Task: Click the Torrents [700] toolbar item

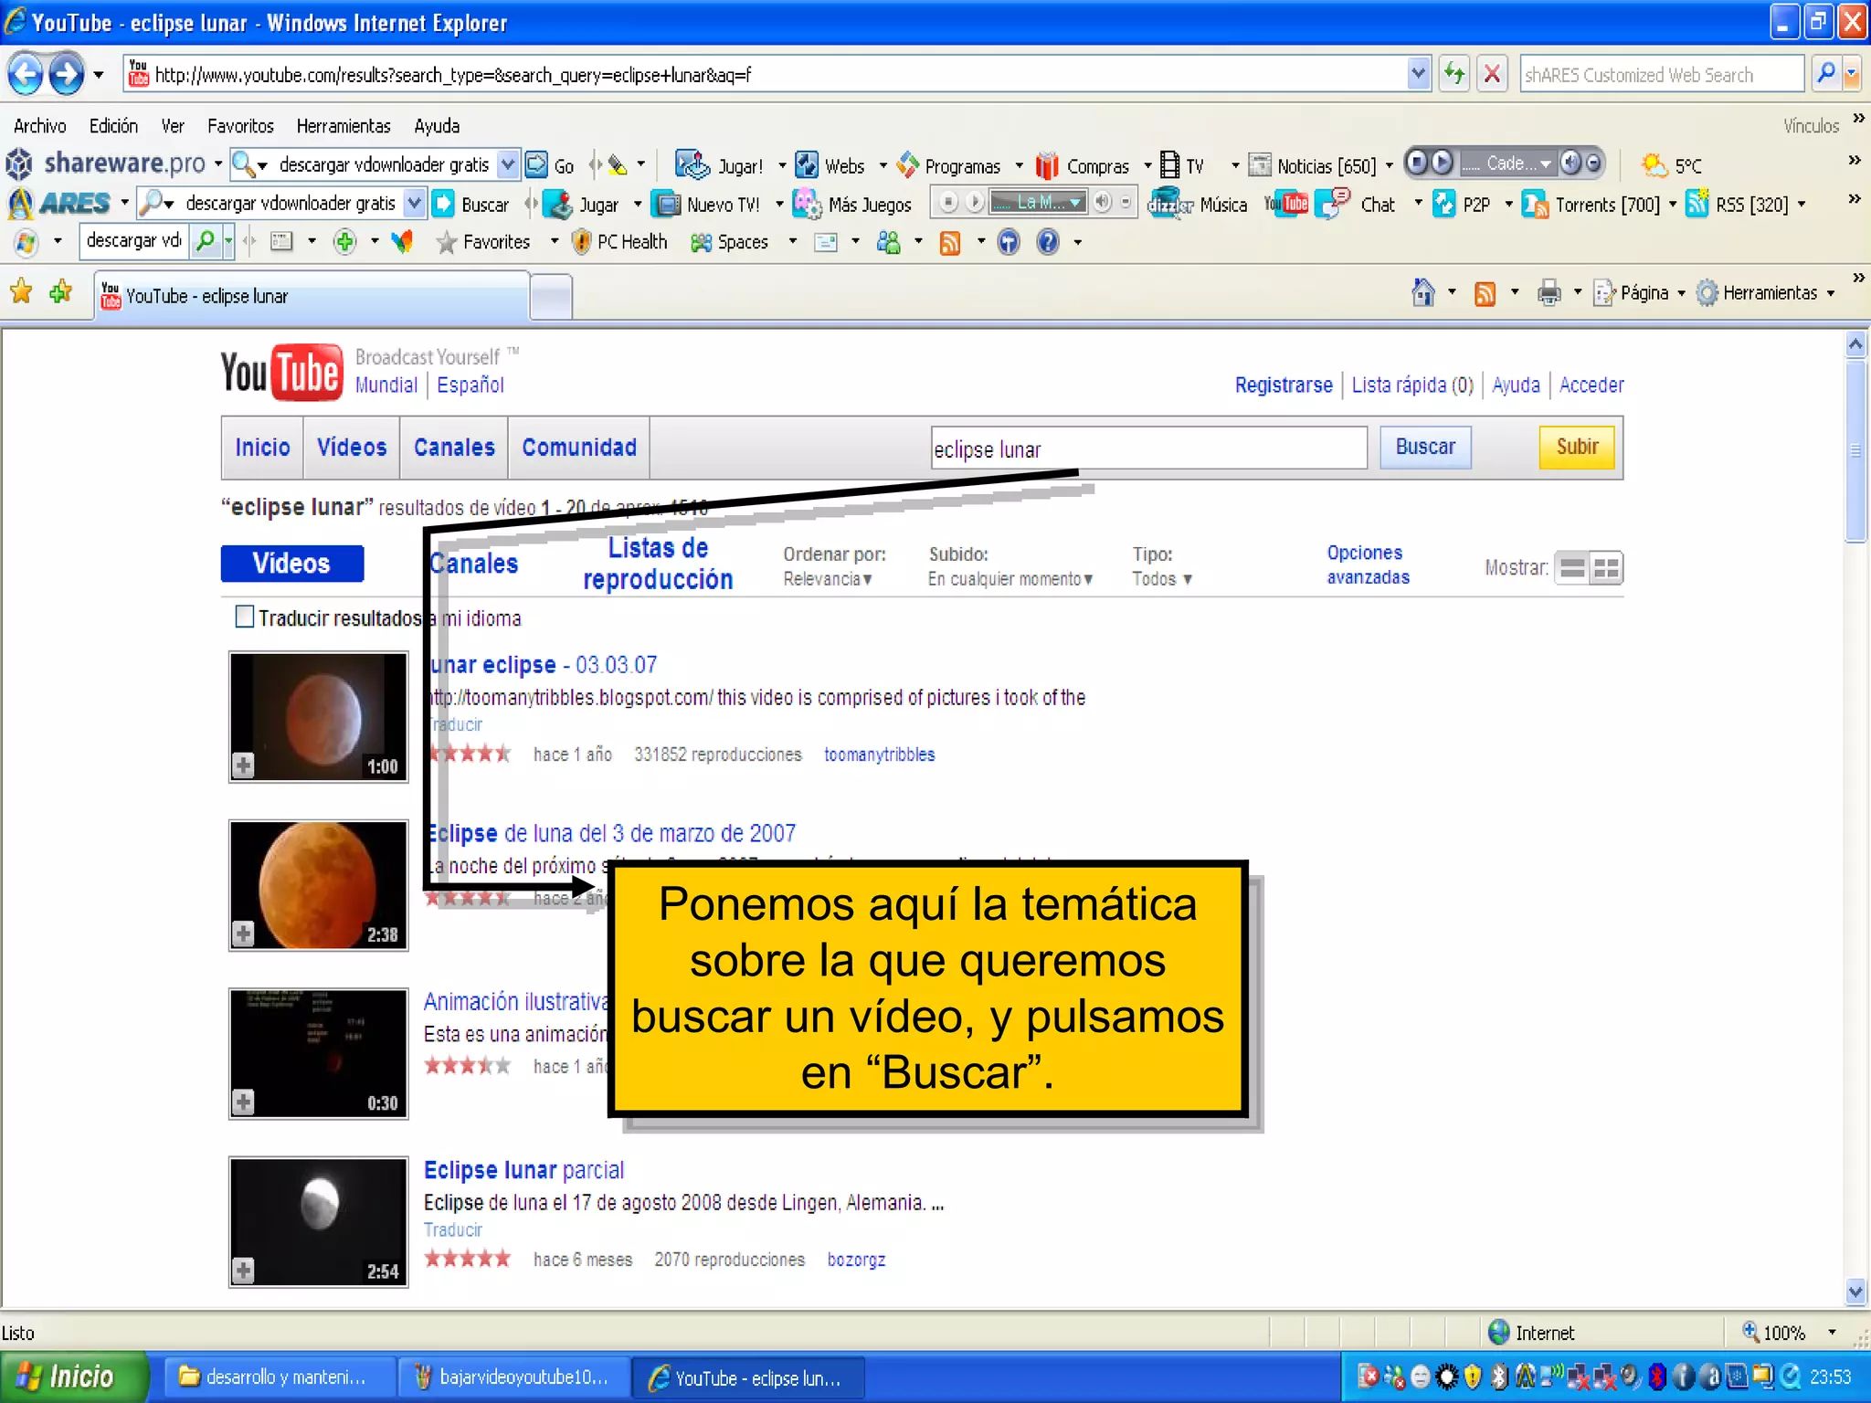Action: tap(1591, 205)
